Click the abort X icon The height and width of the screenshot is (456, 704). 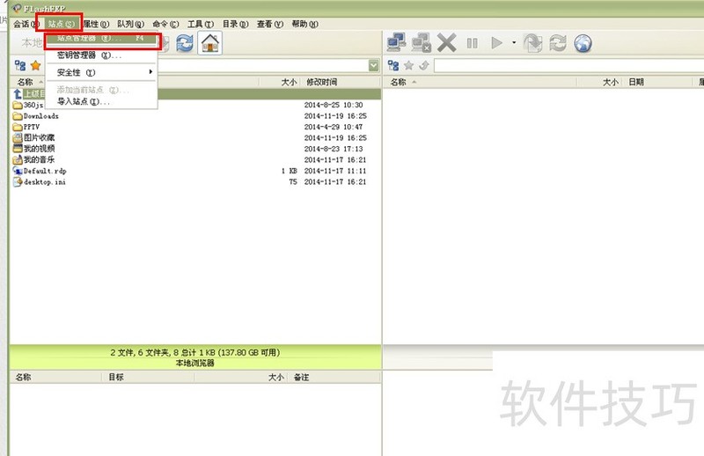(x=447, y=42)
